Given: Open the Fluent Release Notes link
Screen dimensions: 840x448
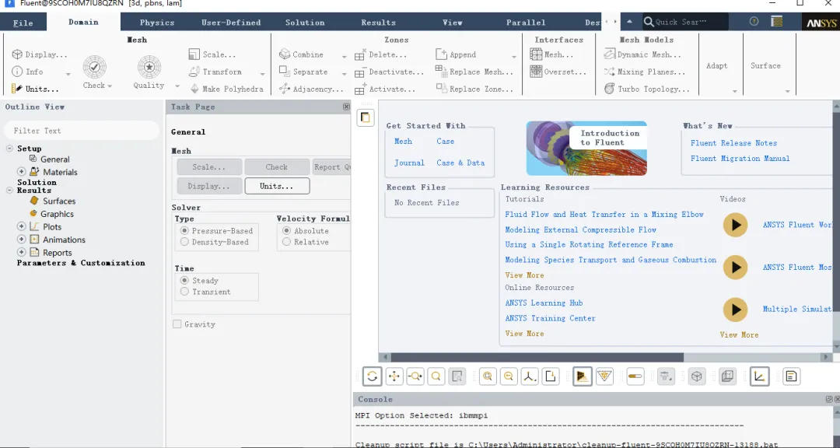Looking at the screenshot, I should pyautogui.click(x=733, y=143).
